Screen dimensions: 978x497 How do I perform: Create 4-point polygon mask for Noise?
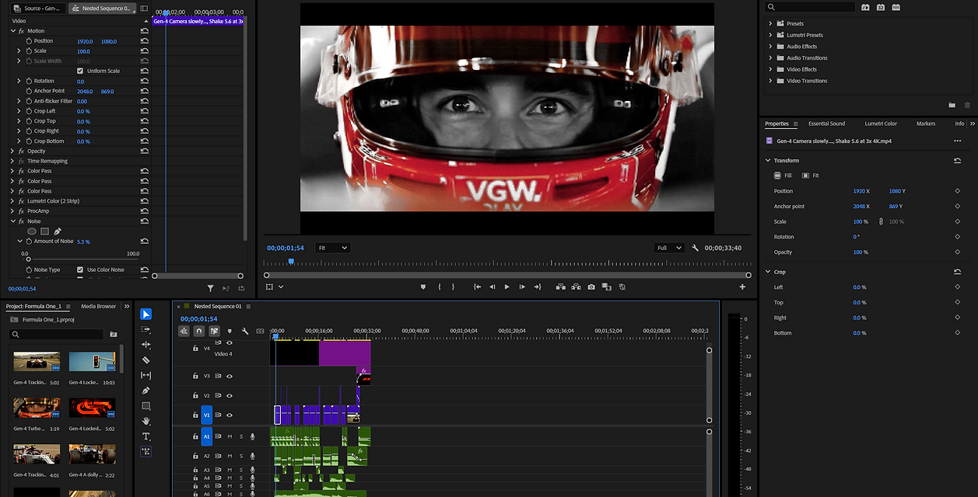[45, 231]
